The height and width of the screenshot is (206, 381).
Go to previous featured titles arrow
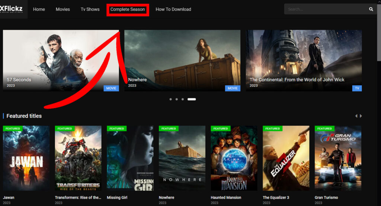(356, 116)
